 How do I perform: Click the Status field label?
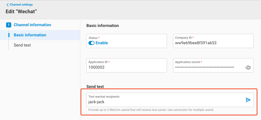click(x=93, y=38)
